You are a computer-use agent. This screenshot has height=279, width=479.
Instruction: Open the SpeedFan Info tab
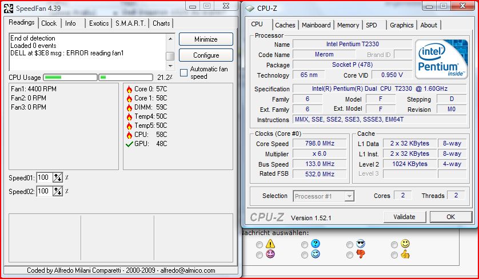[x=70, y=23]
